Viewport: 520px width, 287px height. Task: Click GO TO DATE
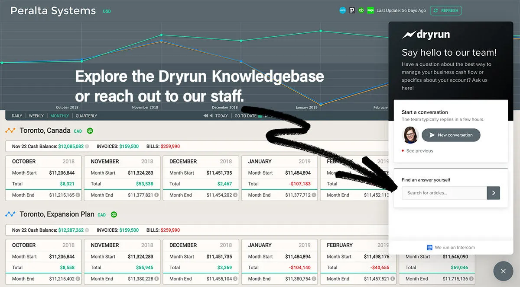246,116
